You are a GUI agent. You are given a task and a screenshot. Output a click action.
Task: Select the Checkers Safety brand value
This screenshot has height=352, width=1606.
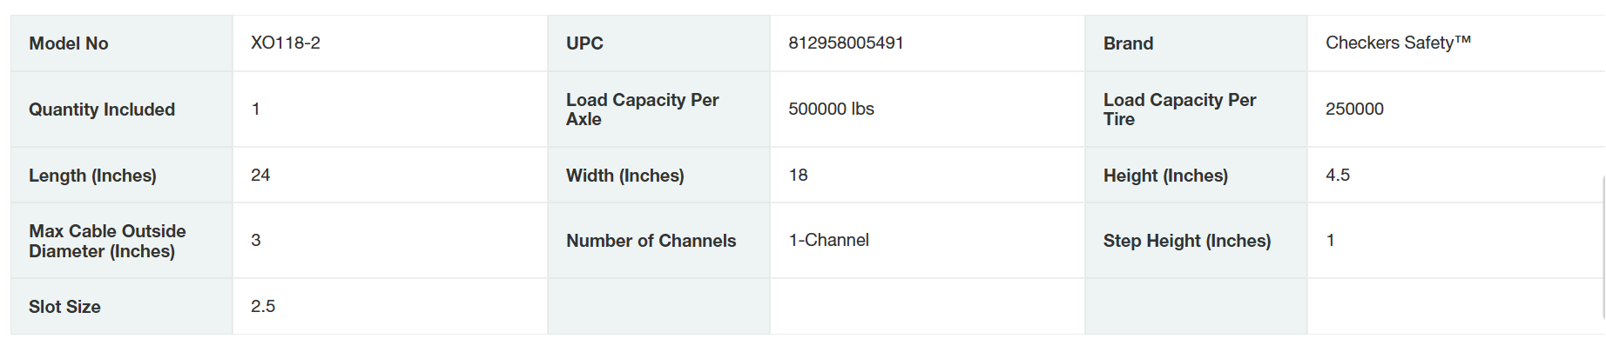coord(1398,43)
